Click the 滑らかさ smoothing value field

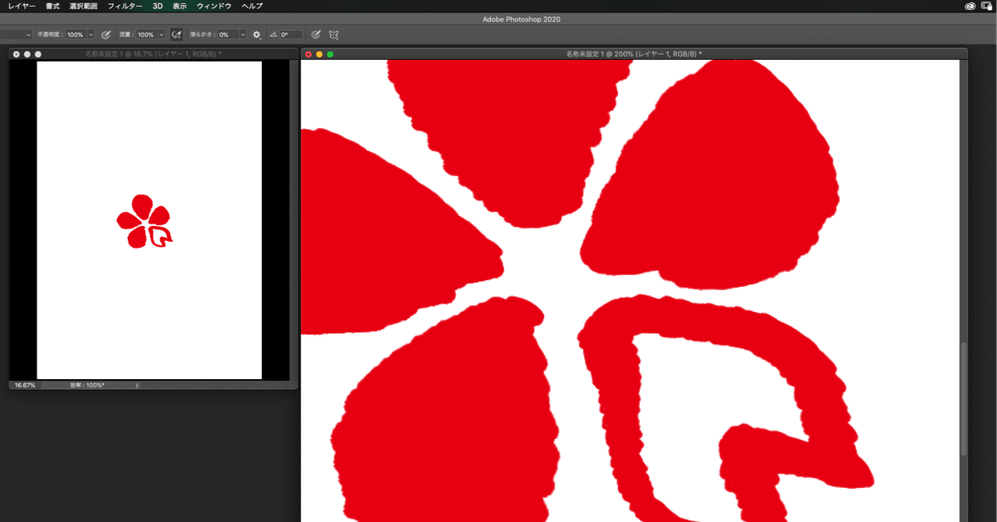point(228,35)
